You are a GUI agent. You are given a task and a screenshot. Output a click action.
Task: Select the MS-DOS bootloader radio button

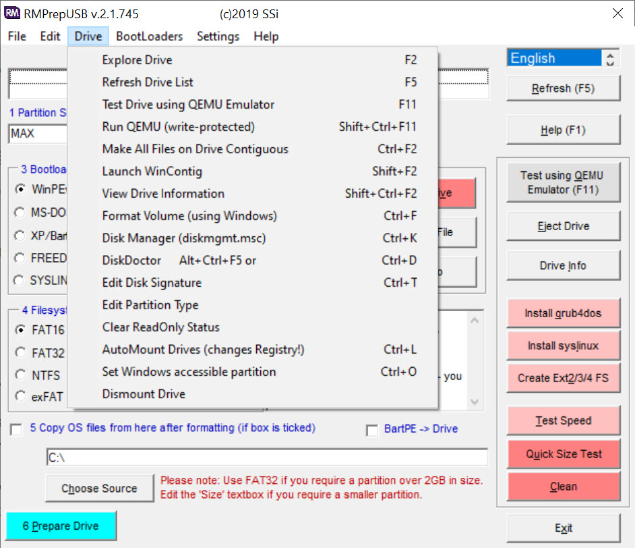[x=20, y=213]
